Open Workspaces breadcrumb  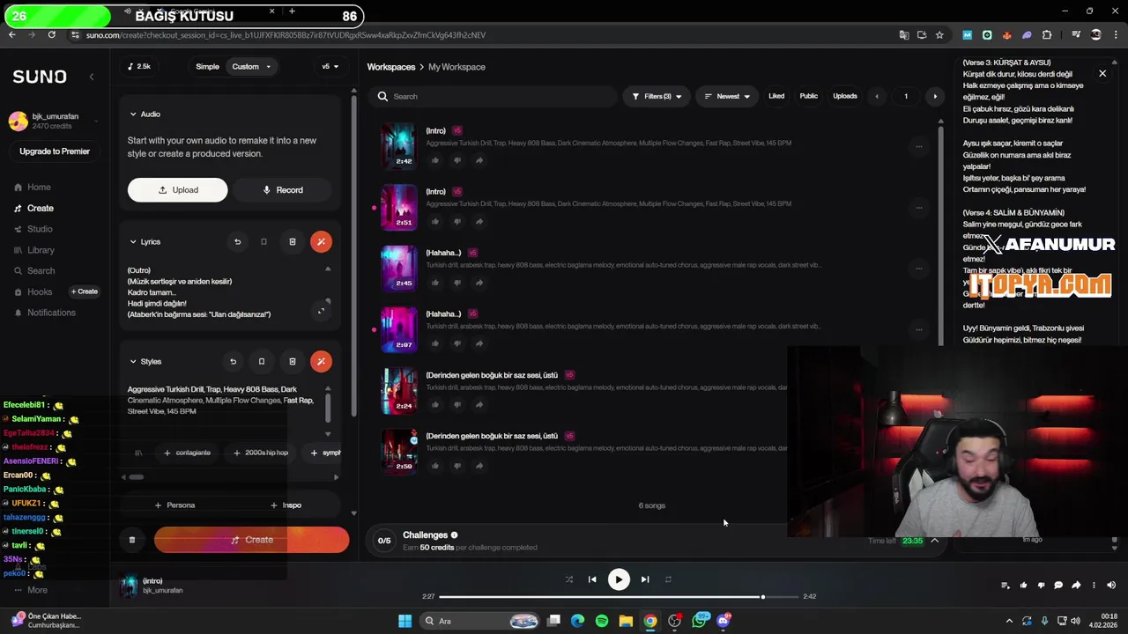pyautogui.click(x=391, y=67)
